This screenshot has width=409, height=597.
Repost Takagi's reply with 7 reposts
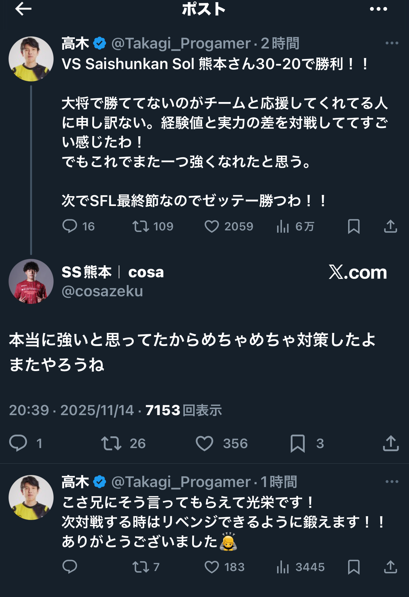pos(140,567)
